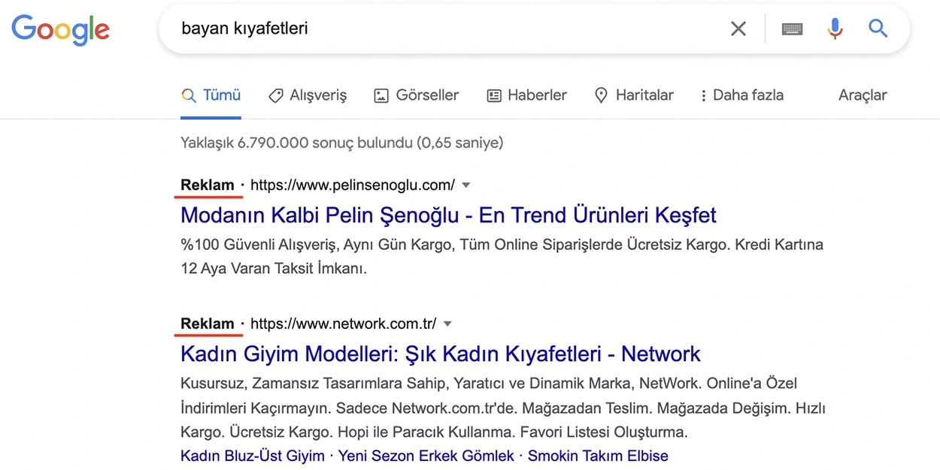The height and width of the screenshot is (470, 940).
Task: Click the Haritalar map pin icon
Action: point(601,95)
